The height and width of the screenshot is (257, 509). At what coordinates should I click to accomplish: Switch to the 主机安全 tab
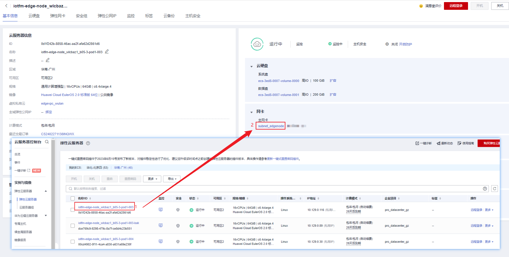click(x=193, y=16)
